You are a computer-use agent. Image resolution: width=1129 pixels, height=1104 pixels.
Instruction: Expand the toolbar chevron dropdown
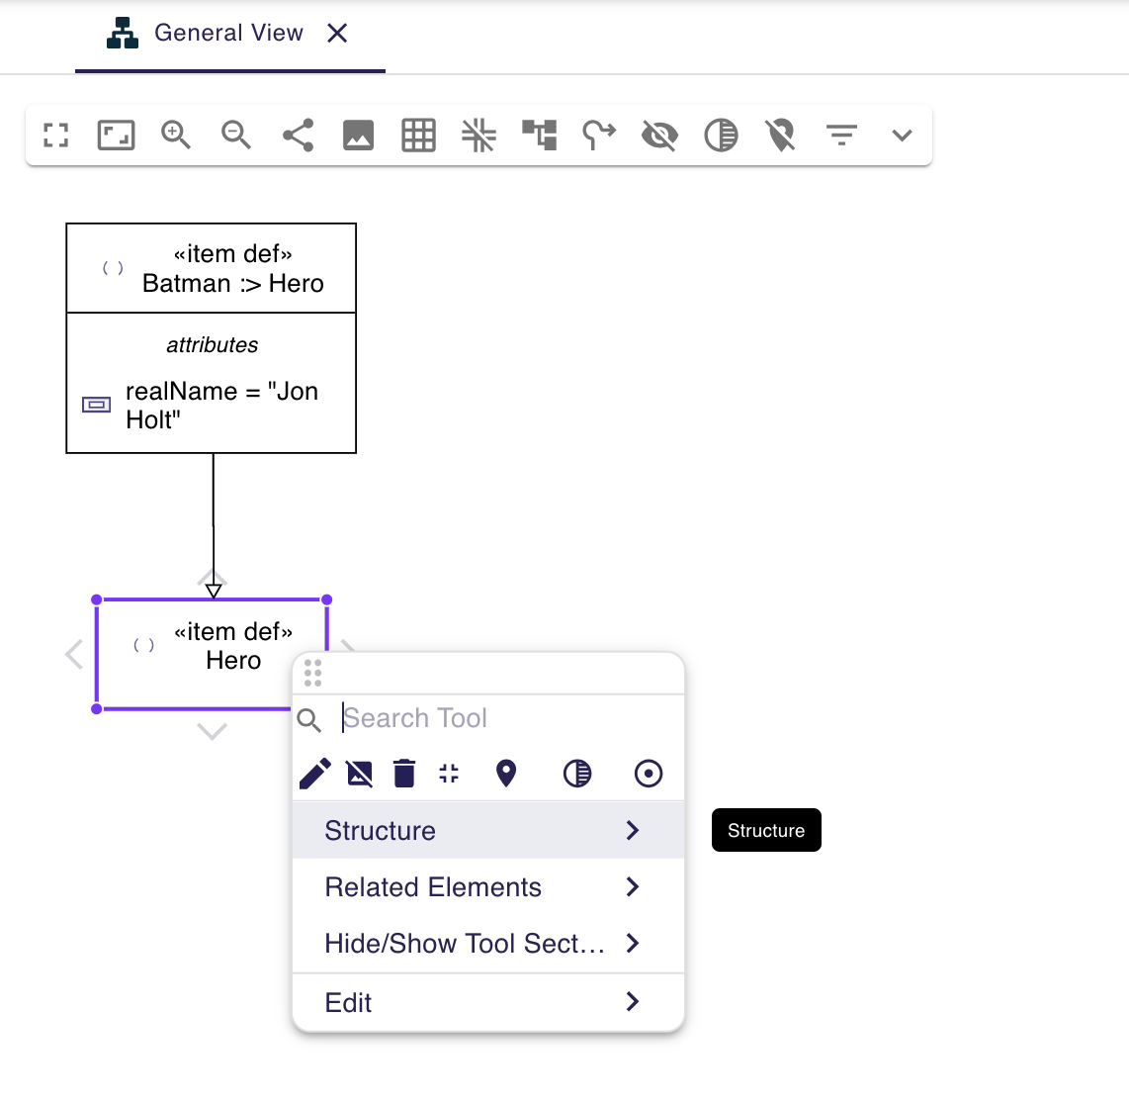(x=902, y=135)
